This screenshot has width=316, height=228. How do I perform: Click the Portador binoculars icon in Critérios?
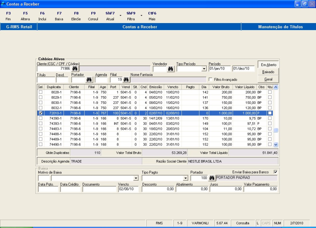(x=89, y=80)
